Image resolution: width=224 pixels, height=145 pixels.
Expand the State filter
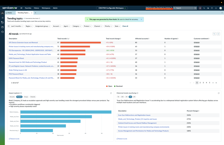pos(118,26)
